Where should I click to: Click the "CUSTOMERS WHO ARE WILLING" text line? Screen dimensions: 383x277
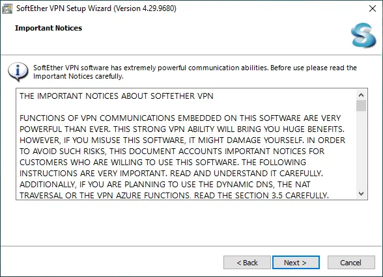pos(163,162)
